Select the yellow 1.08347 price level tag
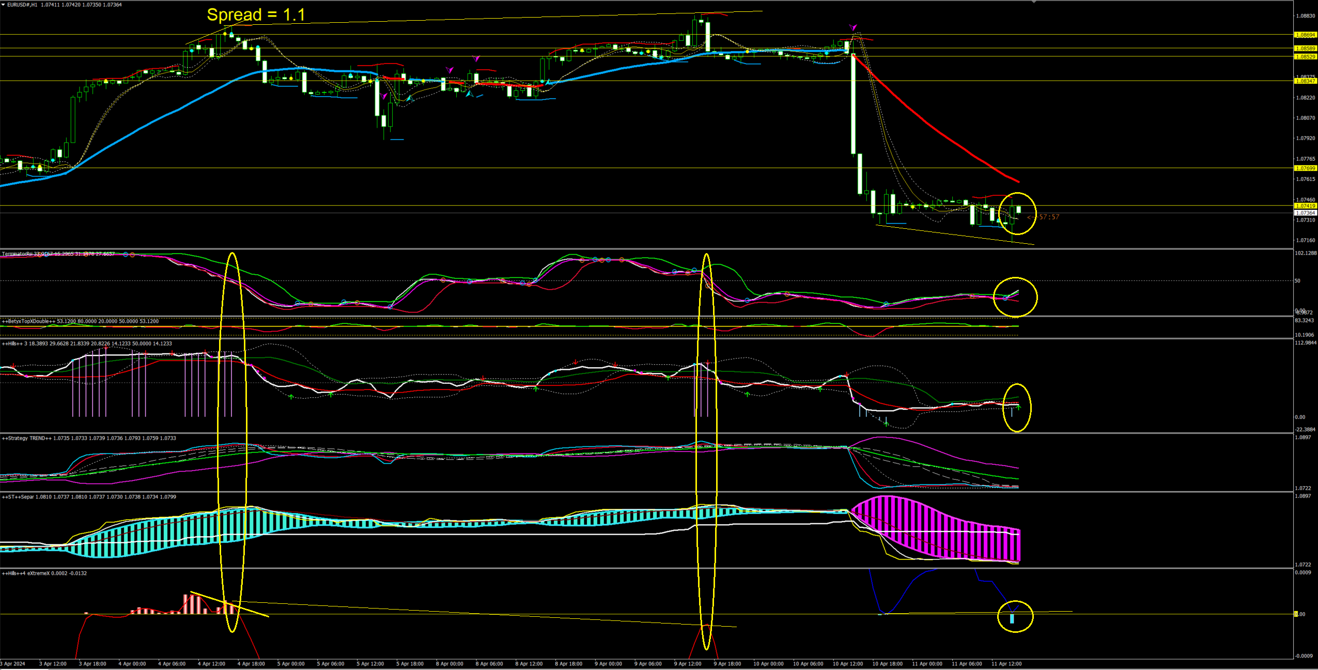The width and height of the screenshot is (1318, 670). (1305, 81)
